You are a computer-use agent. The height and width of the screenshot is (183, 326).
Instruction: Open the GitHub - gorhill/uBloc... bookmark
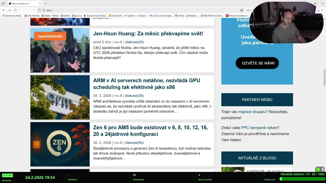(x=187, y=16)
